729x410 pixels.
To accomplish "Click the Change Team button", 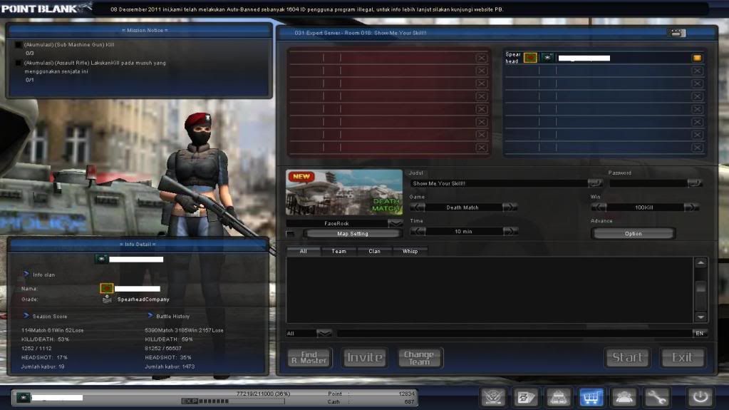I will [x=419, y=357].
